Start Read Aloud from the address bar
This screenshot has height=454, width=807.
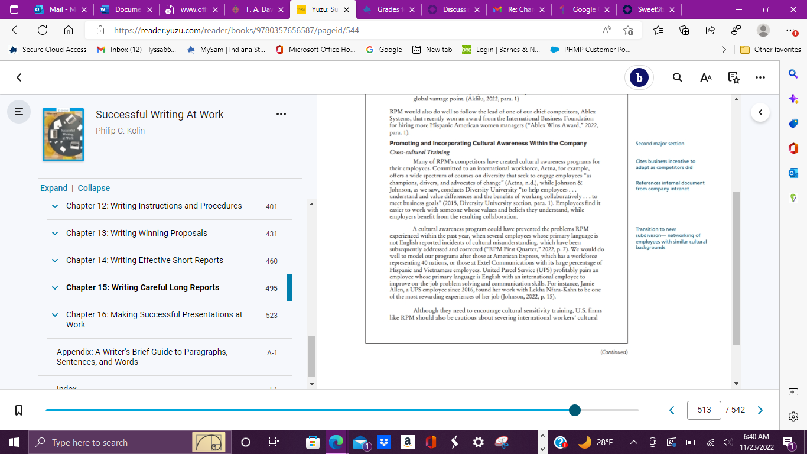tap(607, 30)
